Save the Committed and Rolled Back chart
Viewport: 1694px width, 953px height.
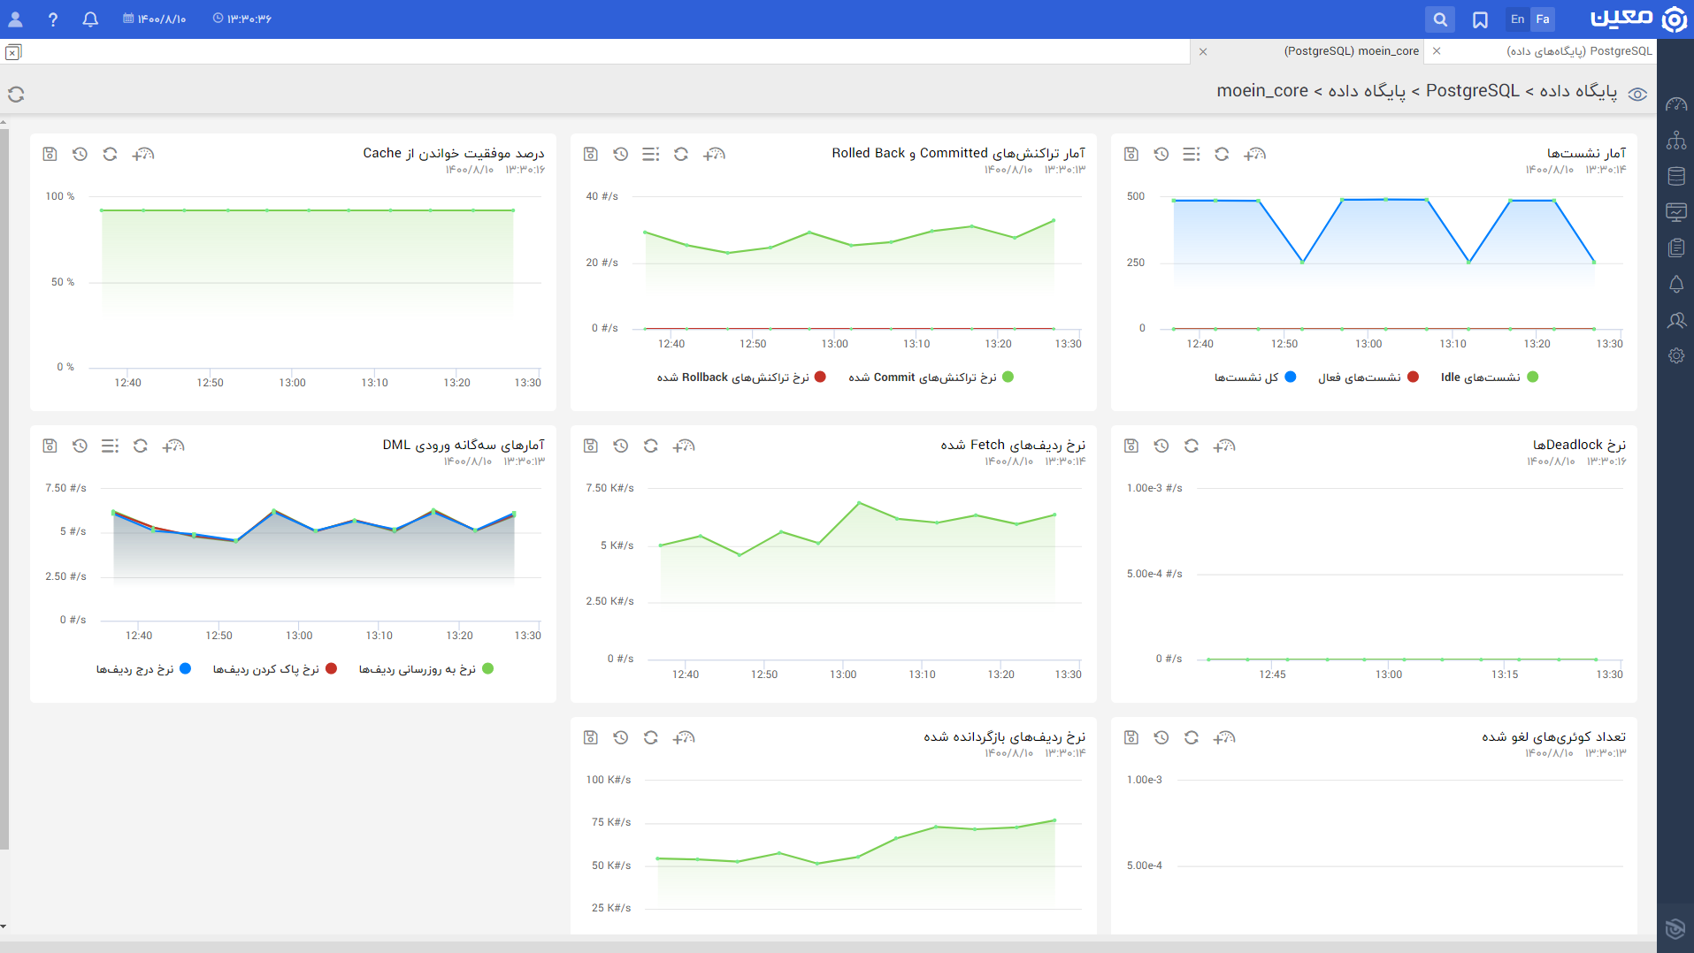tap(591, 154)
